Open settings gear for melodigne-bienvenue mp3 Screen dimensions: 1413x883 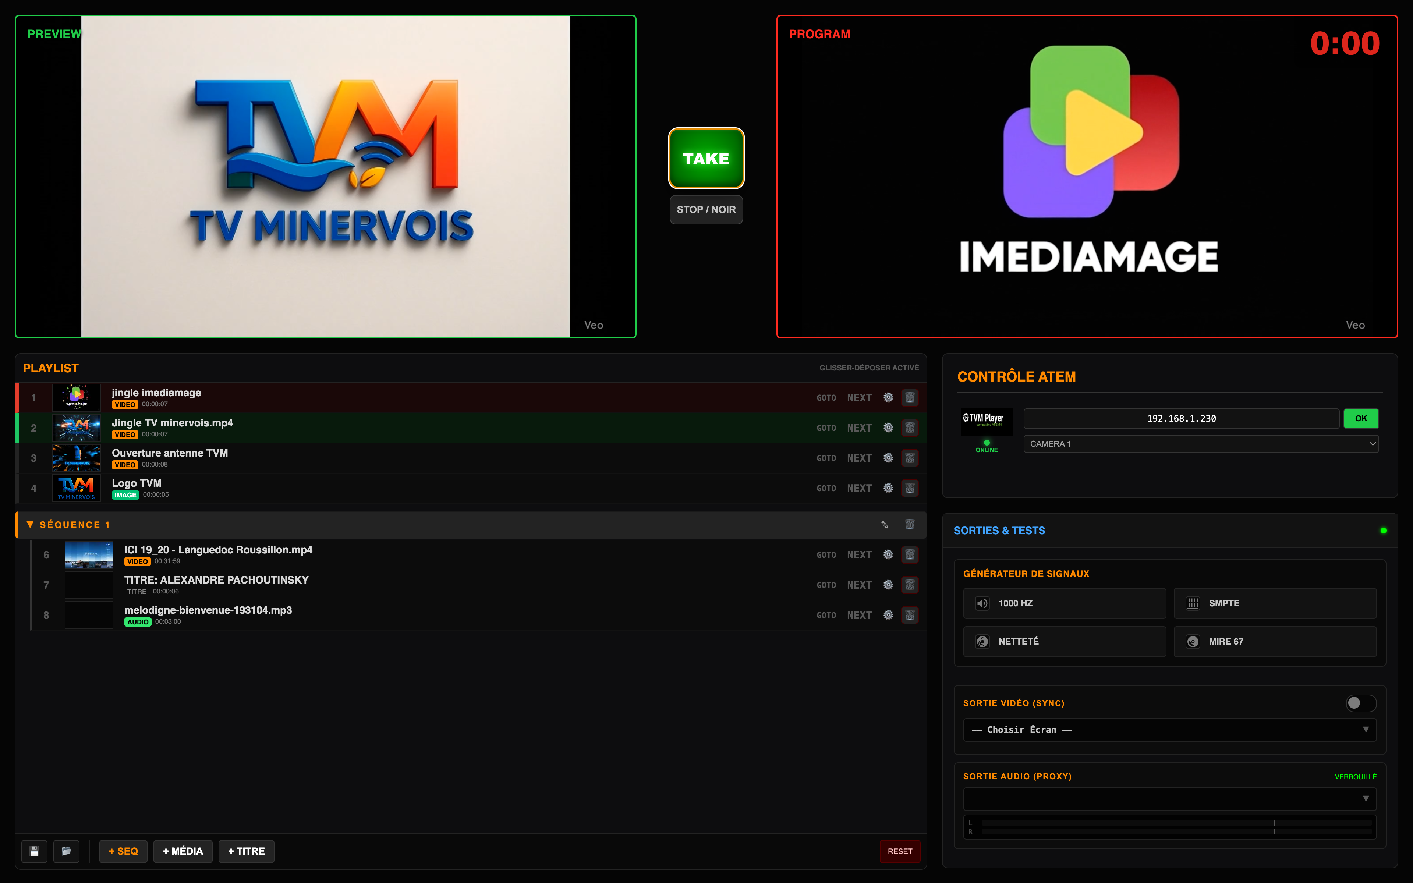click(888, 615)
